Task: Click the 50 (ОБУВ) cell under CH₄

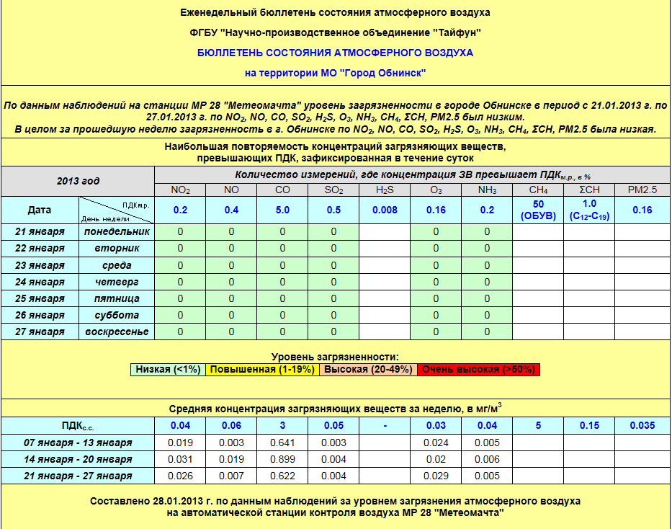Action: (538, 210)
